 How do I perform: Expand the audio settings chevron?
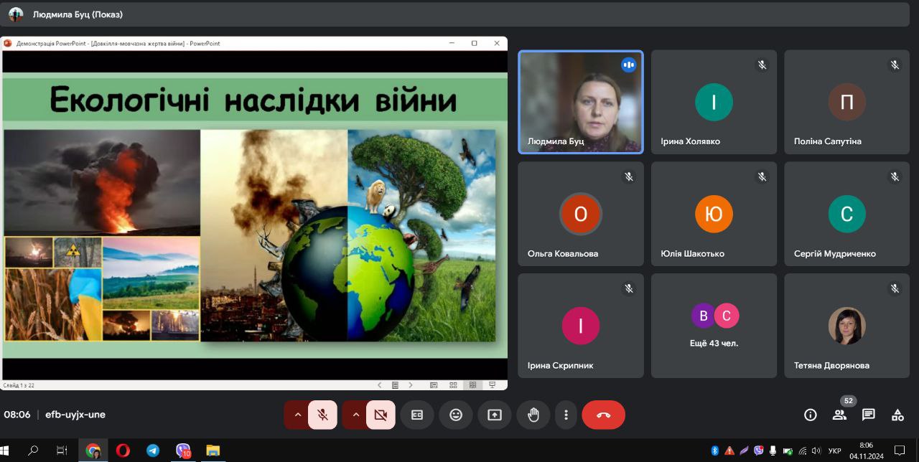coord(297,415)
